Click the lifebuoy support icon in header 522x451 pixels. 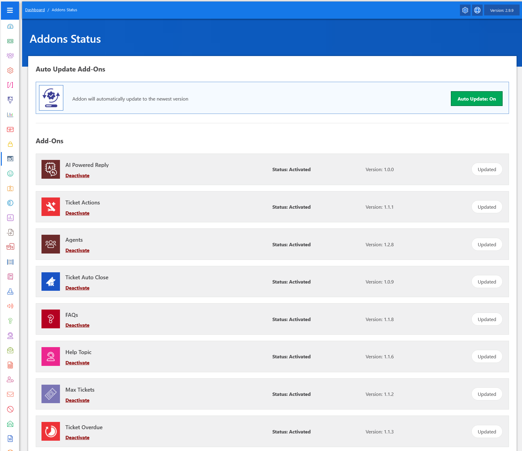[477, 10]
